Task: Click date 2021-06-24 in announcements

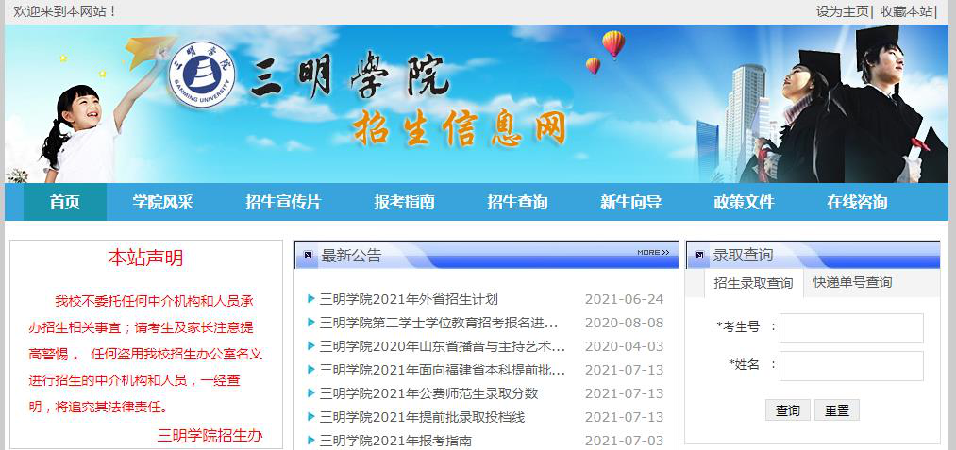Action: 624,299
